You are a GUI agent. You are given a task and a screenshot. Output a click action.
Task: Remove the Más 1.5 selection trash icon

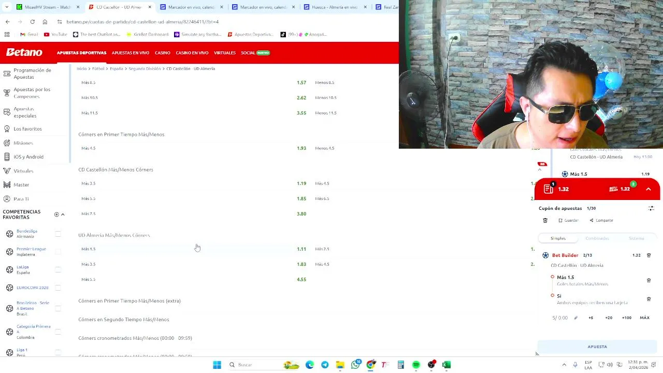[648, 280]
